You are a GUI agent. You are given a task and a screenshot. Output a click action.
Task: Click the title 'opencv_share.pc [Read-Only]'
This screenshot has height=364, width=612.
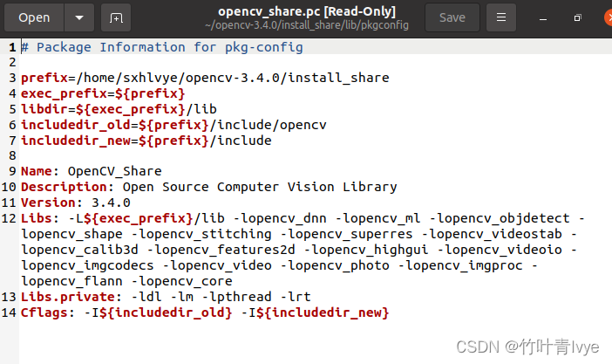tap(307, 11)
